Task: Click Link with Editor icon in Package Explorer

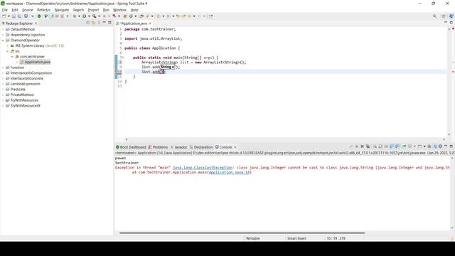Action: pyautogui.click(x=93, y=23)
